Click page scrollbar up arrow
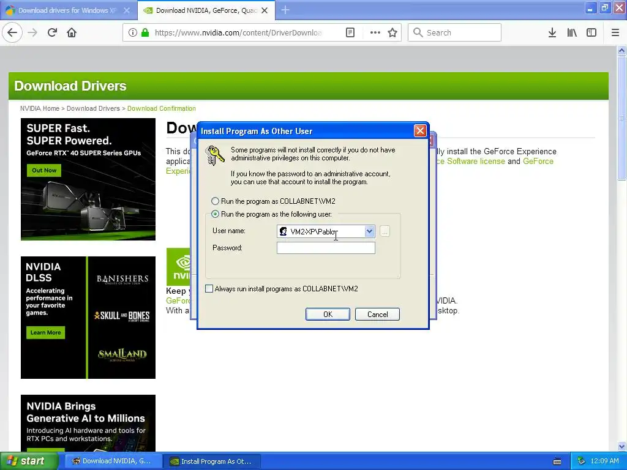The image size is (627, 470). 621,50
